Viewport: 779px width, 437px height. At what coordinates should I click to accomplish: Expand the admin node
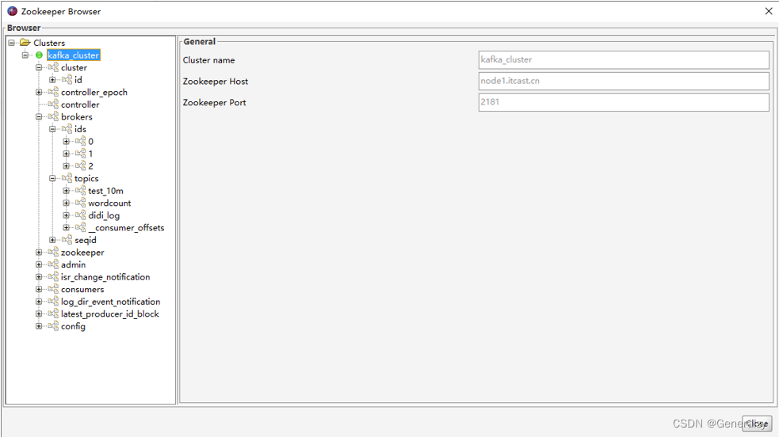39,265
